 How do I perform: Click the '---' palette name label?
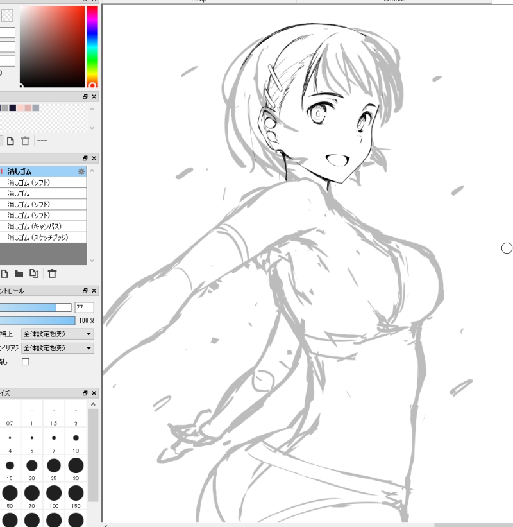[x=42, y=141]
